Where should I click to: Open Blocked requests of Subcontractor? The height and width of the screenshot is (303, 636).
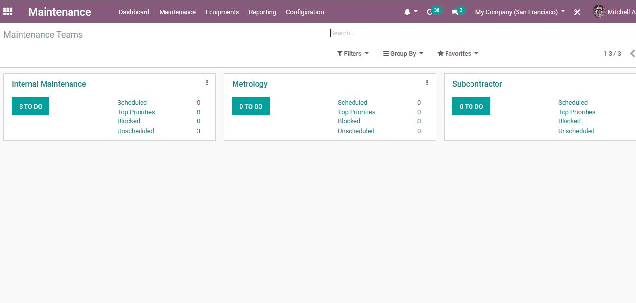(x=569, y=121)
